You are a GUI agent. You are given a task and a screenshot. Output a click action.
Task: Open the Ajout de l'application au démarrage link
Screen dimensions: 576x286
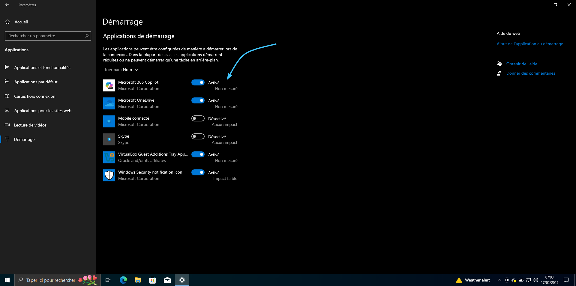pyautogui.click(x=530, y=44)
